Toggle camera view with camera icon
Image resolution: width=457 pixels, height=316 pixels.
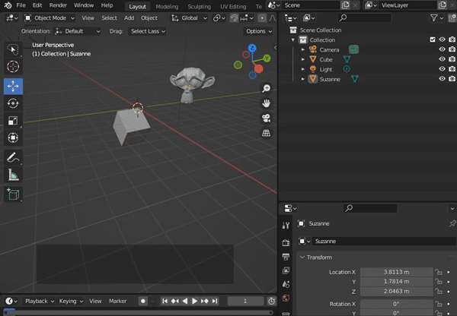[266, 118]
